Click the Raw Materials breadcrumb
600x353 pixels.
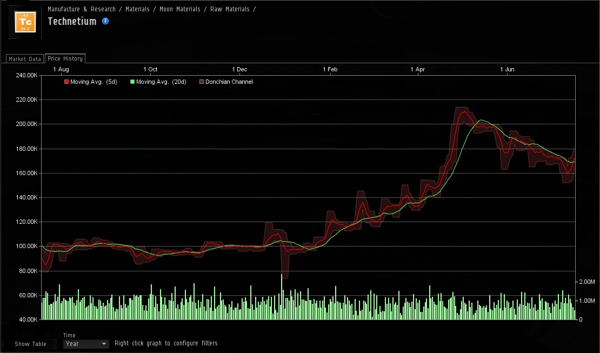[x=230, y=9]
